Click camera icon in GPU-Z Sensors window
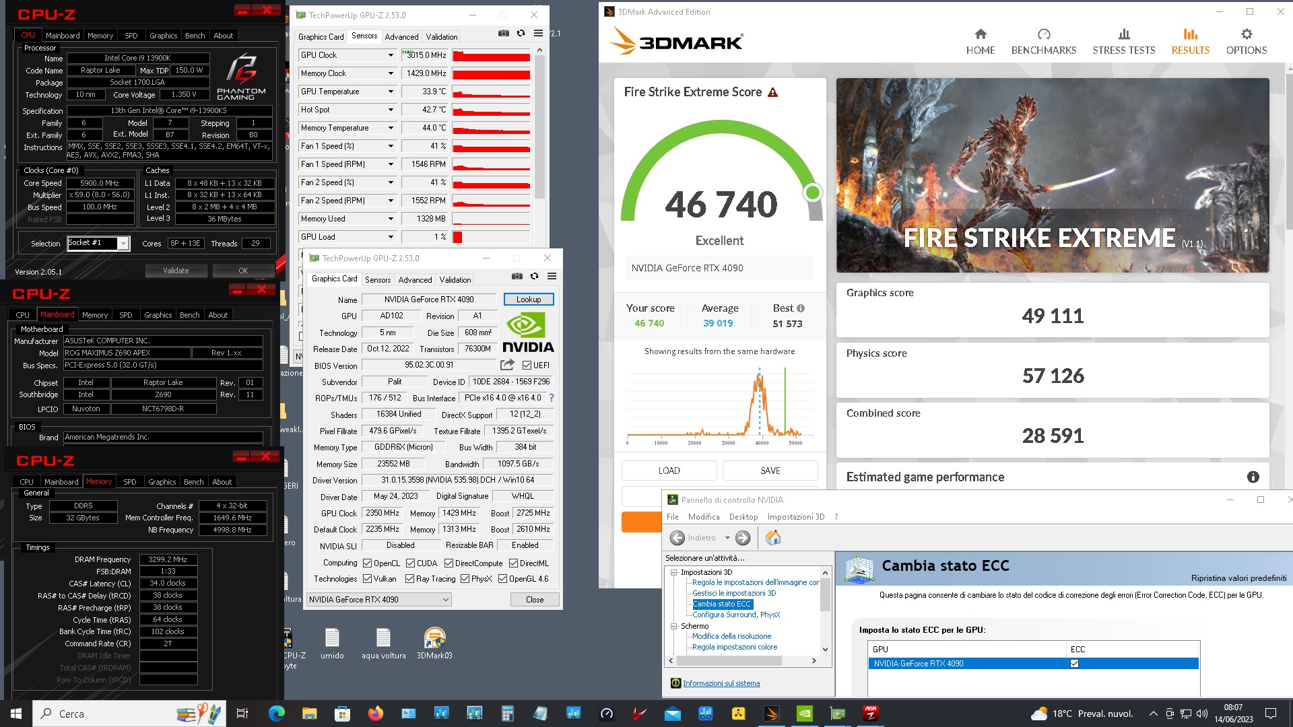Viewport: 1293px width, 727px height. [503, 33]
